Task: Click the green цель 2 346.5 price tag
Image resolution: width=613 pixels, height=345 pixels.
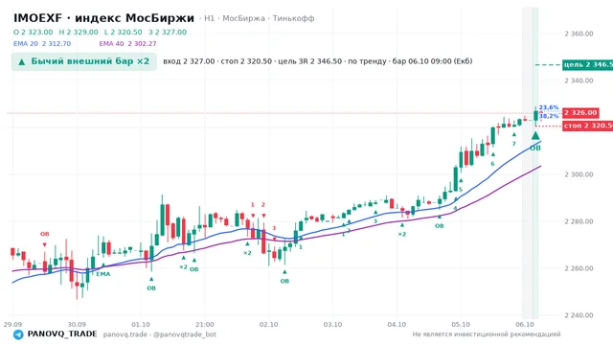Action: 587,64
